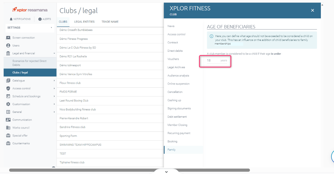Click the child age years input field

point(217,61)
